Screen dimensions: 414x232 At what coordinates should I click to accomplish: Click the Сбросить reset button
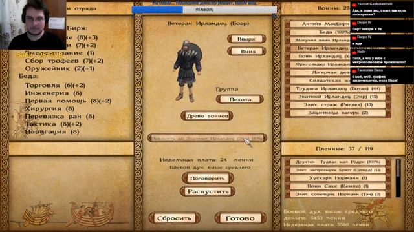(174, 218)
